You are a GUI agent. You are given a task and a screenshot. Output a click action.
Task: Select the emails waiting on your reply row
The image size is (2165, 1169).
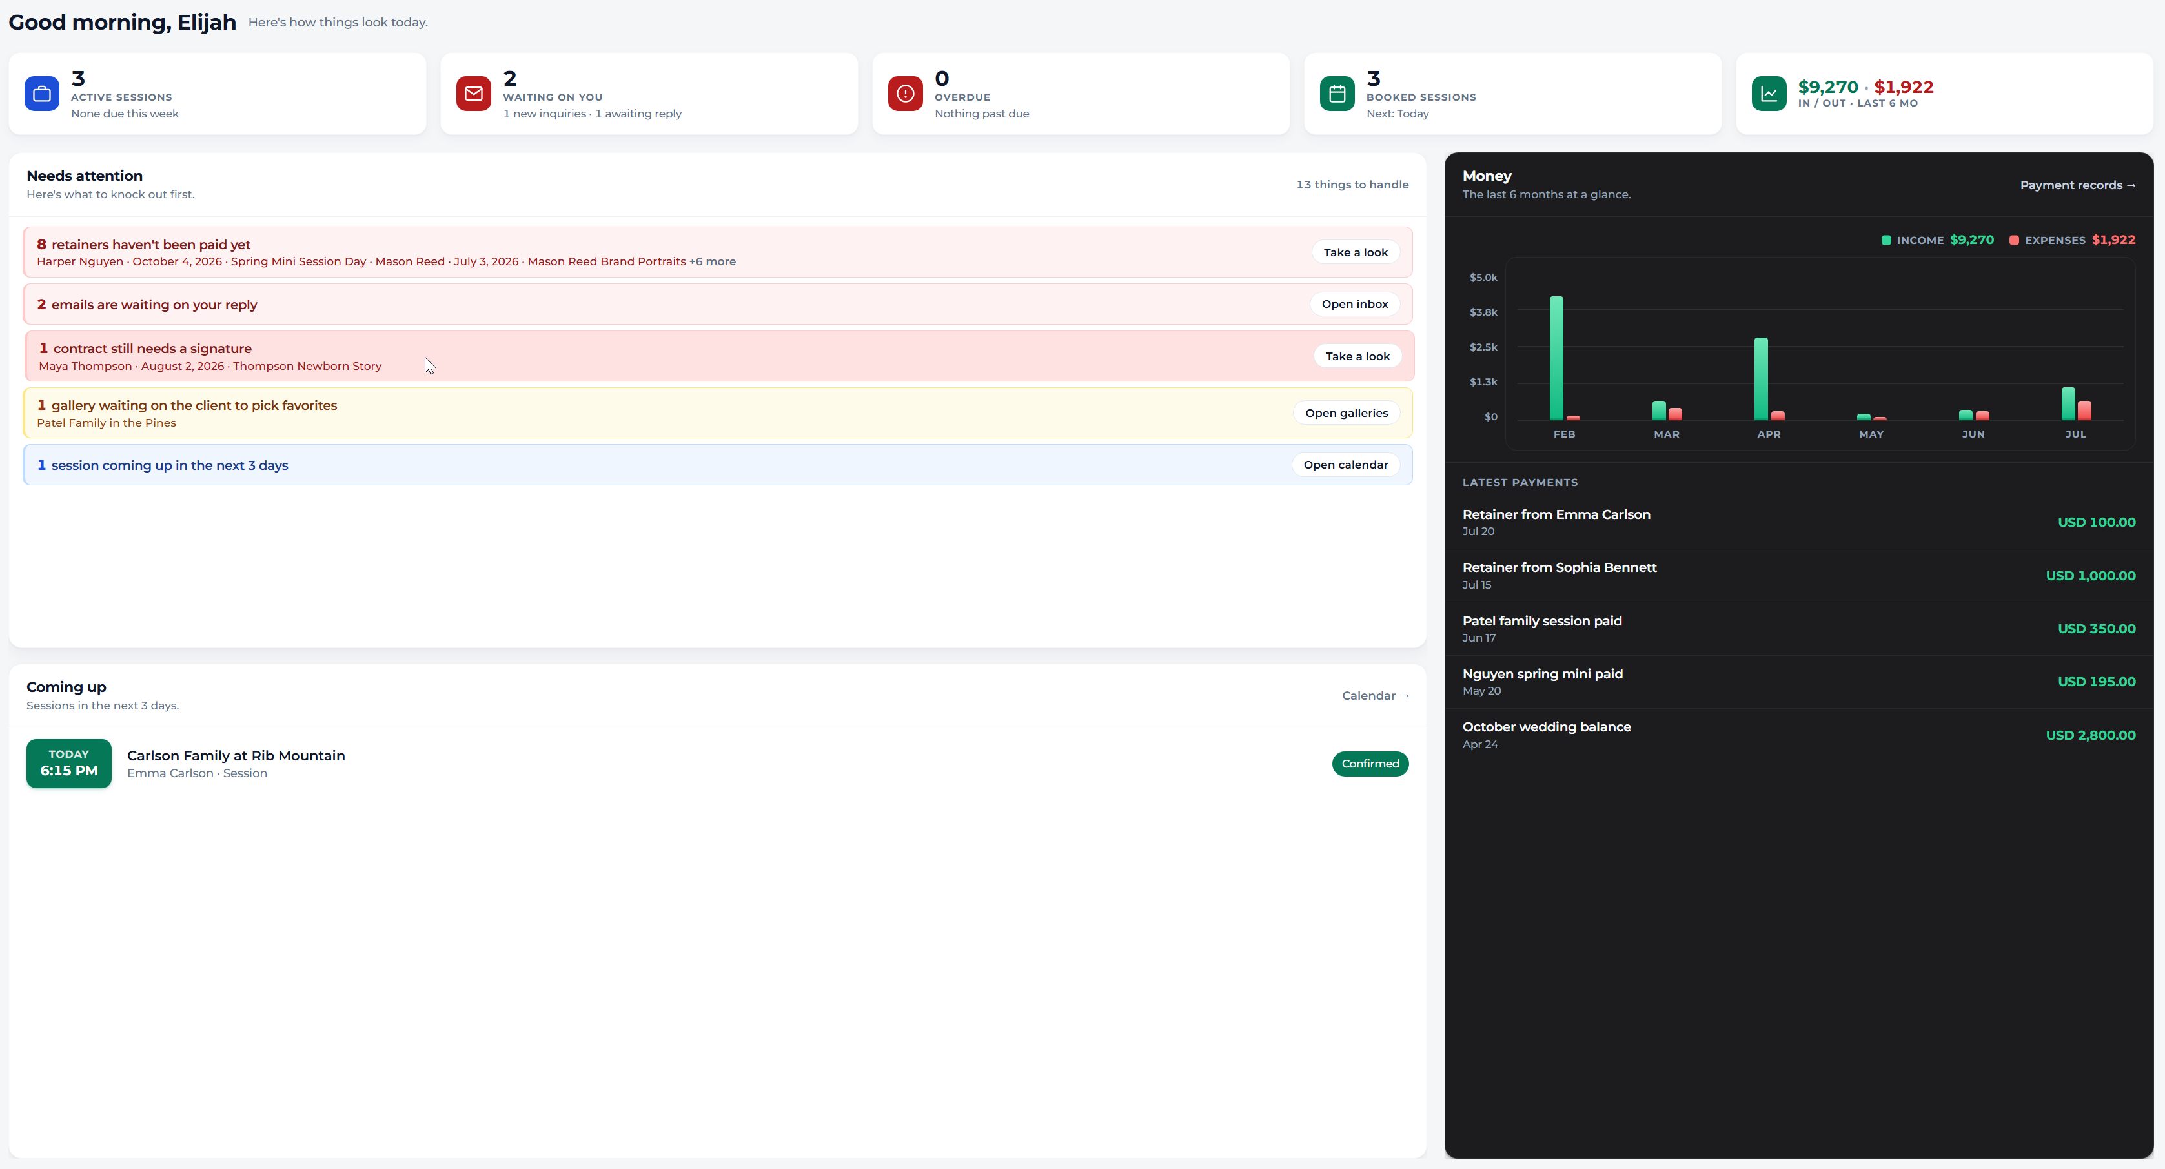[x=718, y=304]
